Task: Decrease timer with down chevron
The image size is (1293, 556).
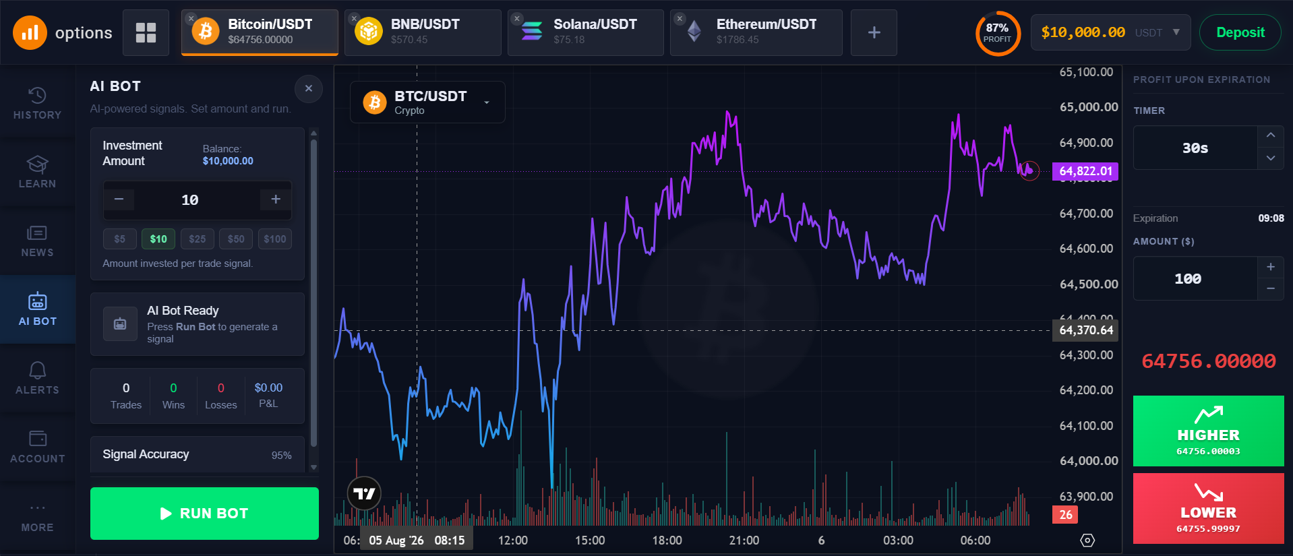Action: [x=1271, y=158]
